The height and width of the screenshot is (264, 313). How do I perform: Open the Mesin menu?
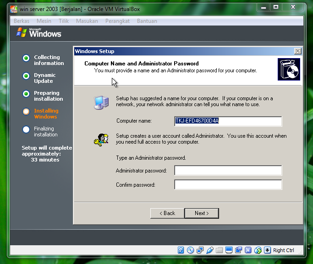44,21
